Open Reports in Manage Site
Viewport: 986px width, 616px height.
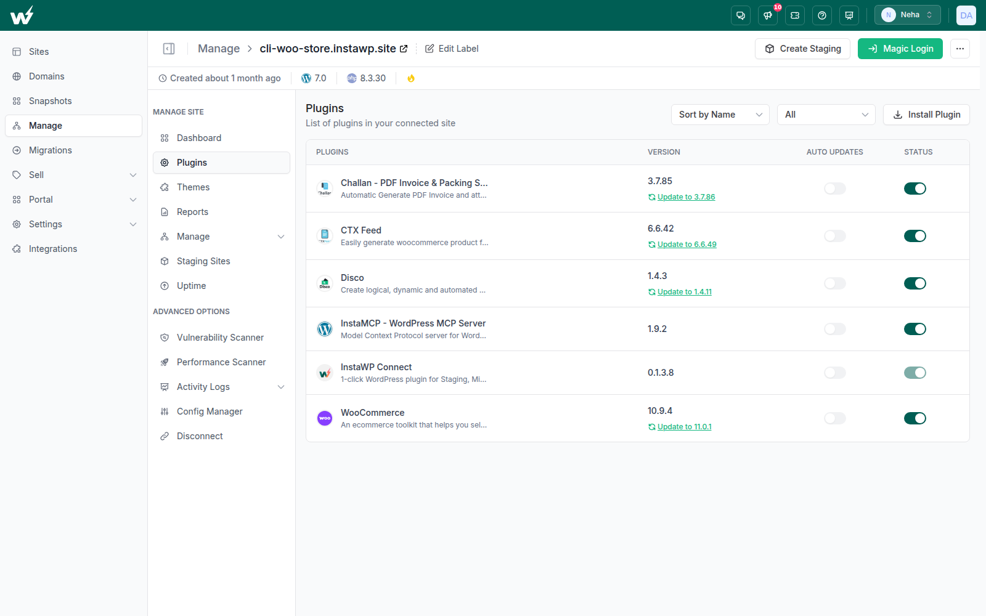[221, 212]
